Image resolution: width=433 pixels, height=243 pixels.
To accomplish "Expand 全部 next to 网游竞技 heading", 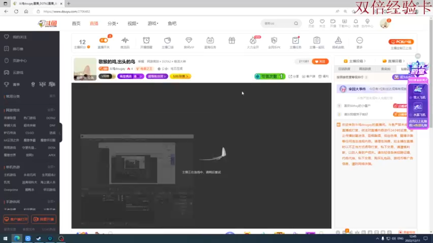I will click(x=51, y=110).
